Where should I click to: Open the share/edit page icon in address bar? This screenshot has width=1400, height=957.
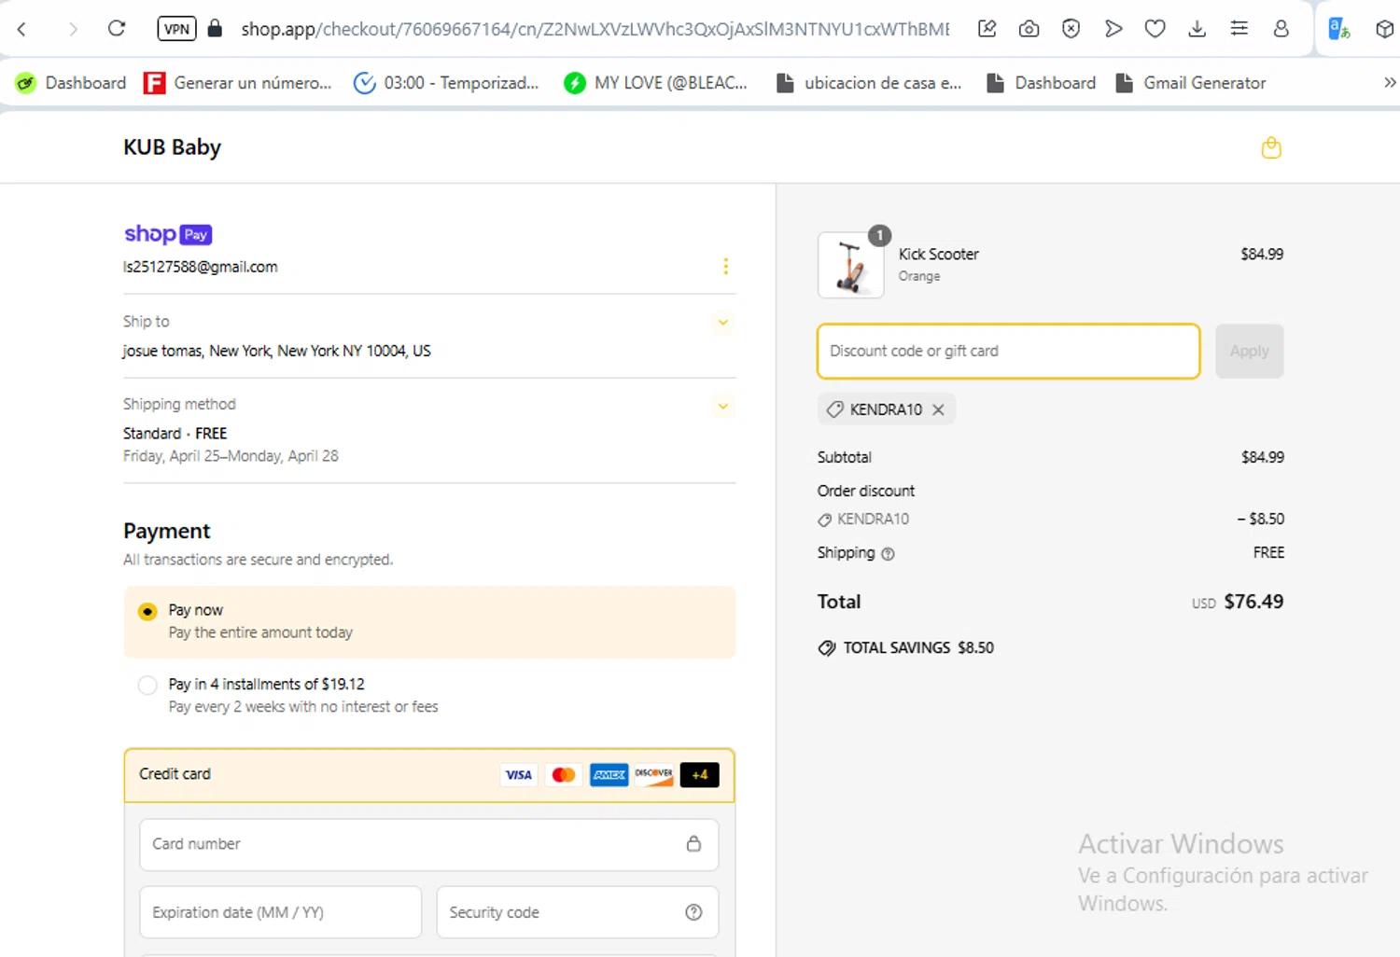pos(987,29)
